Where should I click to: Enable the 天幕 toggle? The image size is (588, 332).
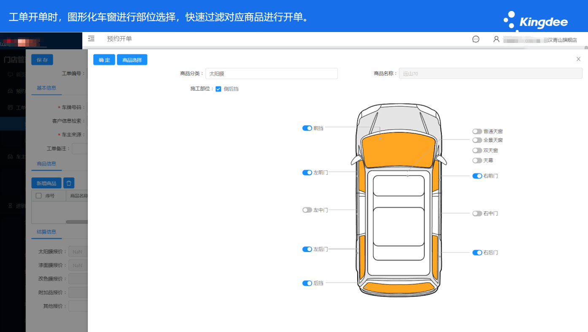tap(477, 161)
